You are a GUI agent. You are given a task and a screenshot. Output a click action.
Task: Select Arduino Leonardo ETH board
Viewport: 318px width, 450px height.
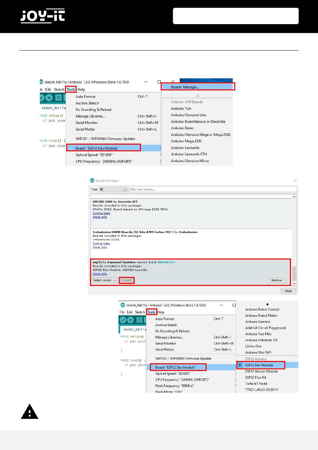[189, 154]
